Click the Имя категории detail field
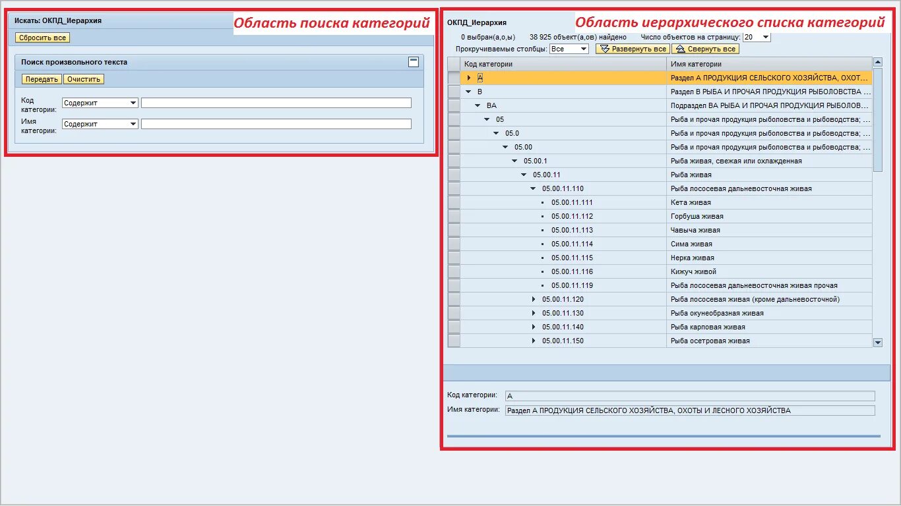901x506 pixels. click(690, 410)
